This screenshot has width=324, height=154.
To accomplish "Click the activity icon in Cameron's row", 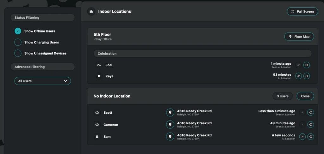I will click(302, 125).
